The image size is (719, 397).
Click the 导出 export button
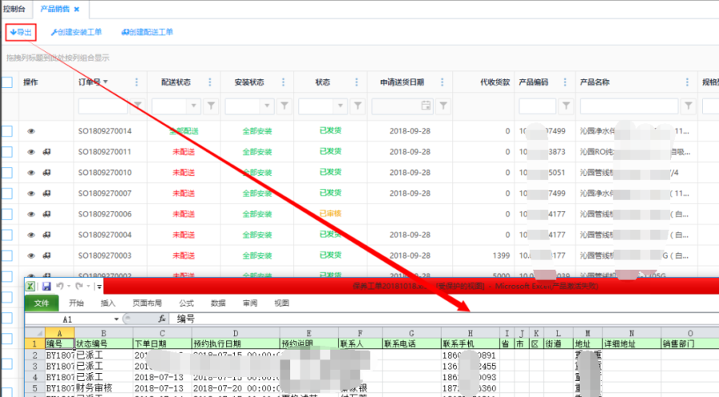[20, 32]
